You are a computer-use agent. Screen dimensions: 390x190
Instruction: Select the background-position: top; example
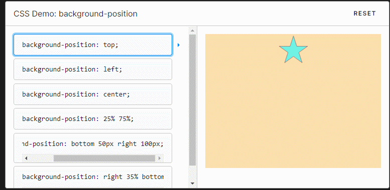coord(93,44)
